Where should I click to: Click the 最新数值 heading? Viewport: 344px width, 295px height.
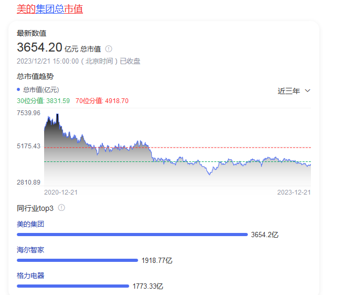pos(32,33)
